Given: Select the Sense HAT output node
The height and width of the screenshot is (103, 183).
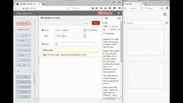Looking at the screenshot, I should (x=23, y=65).
